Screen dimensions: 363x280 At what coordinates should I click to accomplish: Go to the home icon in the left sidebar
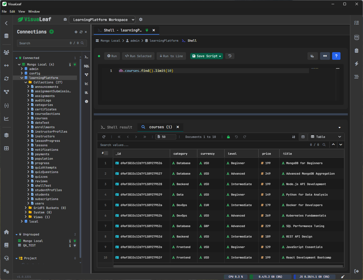7,232
